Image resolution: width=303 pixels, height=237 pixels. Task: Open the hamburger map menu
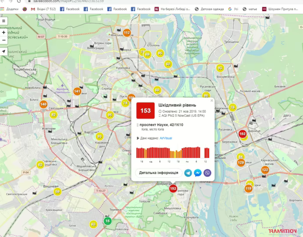click(4, 21)
